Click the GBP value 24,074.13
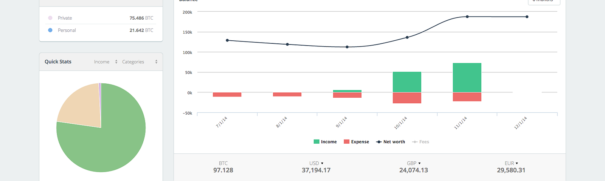Image resolution: width=605 pixels, height=181 pixels. coord(414,170)
